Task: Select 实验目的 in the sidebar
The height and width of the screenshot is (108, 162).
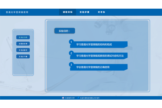Action: click(23, 37)
